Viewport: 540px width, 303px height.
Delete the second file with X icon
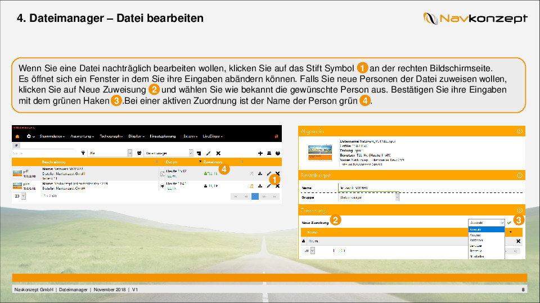[277, 186]
